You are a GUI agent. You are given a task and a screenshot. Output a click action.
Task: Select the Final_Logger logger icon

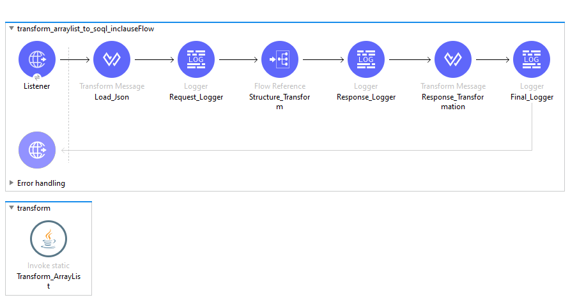click(532, 59)
